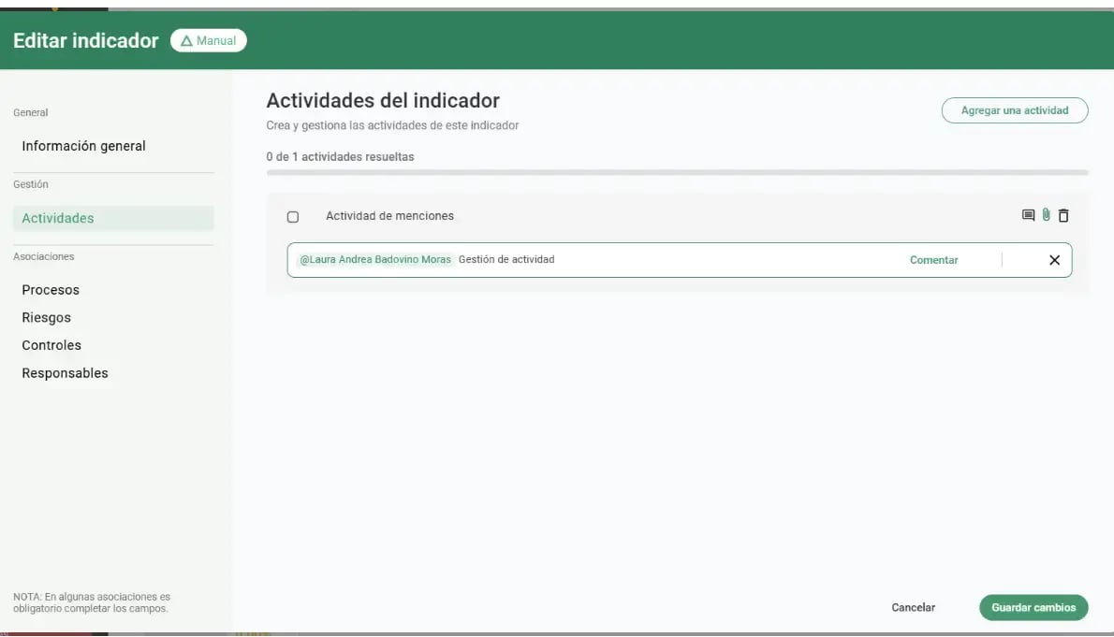Dismiss the comment box with the X icon
1114x637 pixels.
pyautogui.click(x=1054, y=260)
